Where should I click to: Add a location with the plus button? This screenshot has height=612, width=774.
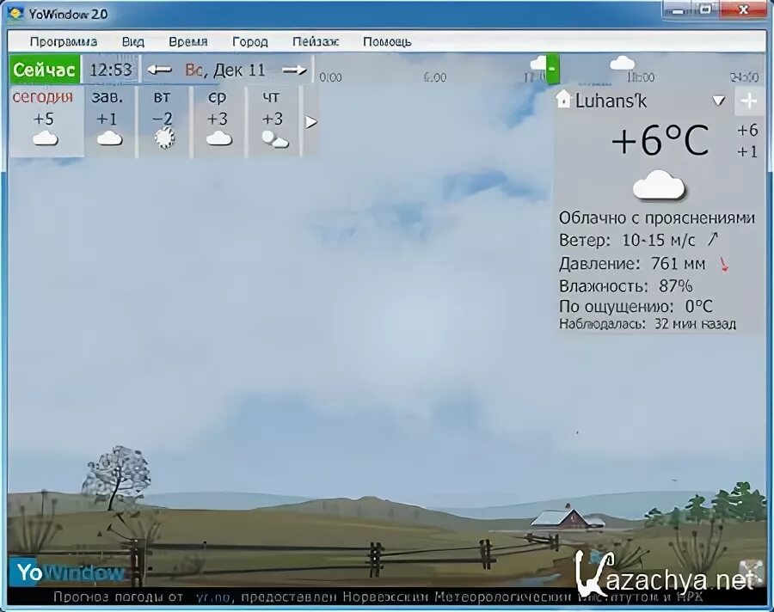tap(749, 101)
